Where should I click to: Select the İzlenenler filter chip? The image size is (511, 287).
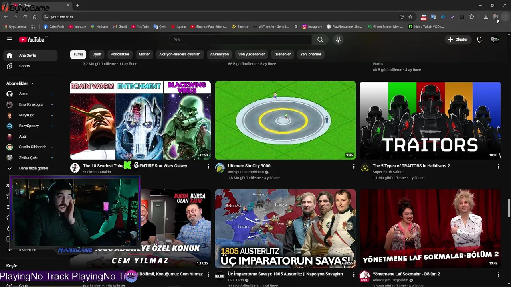pos(283,54)
